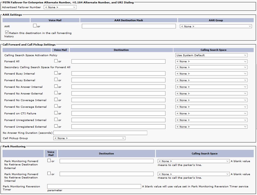Check the Forward All Voice Mail checkbox

[x=56, y=61]
